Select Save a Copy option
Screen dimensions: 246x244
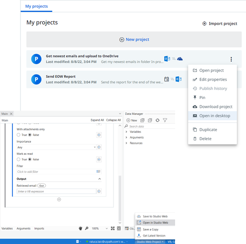pos(155,229)
